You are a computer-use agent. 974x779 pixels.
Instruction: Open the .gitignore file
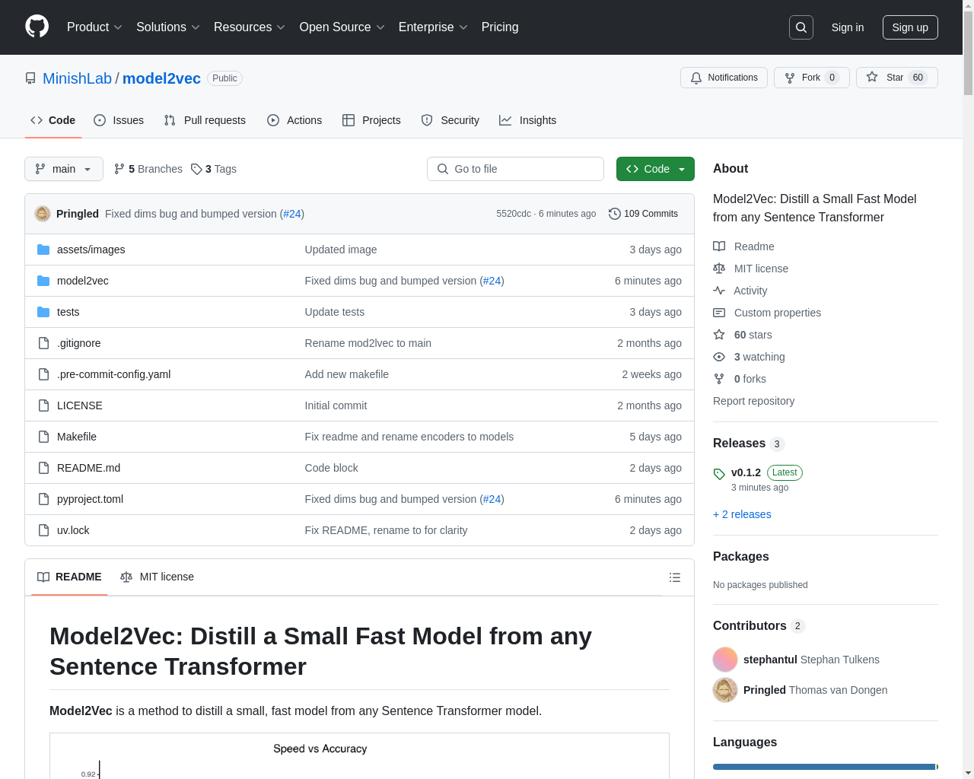[78, 343]
